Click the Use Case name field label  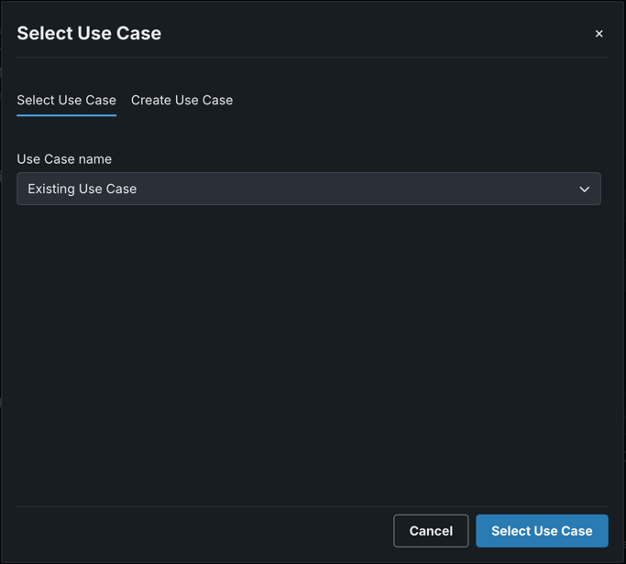[64, 159]
